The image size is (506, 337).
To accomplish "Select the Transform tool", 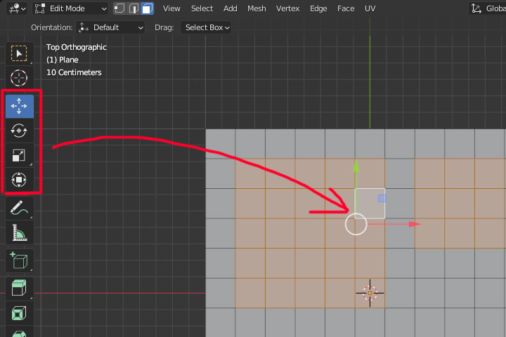I will pyautogui.click(x=20, y=180).
